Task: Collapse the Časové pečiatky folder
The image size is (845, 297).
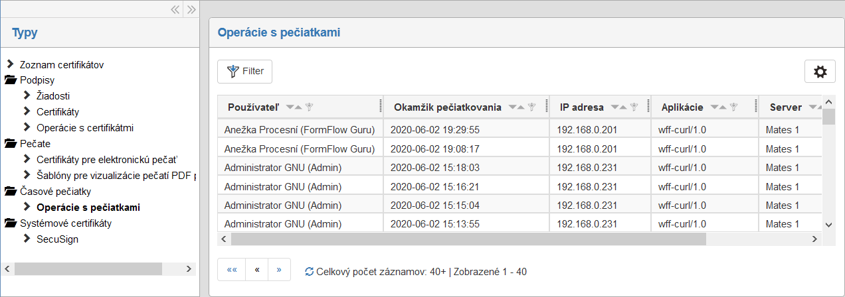Action: 10,192
